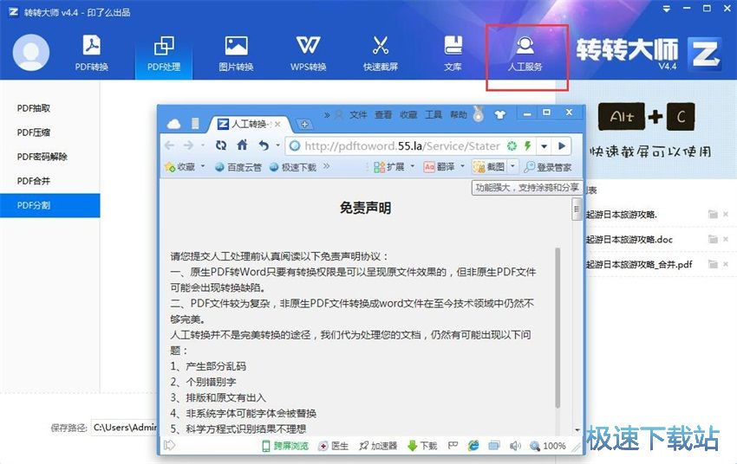Click the user avatar in 转转大师
737x464 pixels.
point(31,53)
